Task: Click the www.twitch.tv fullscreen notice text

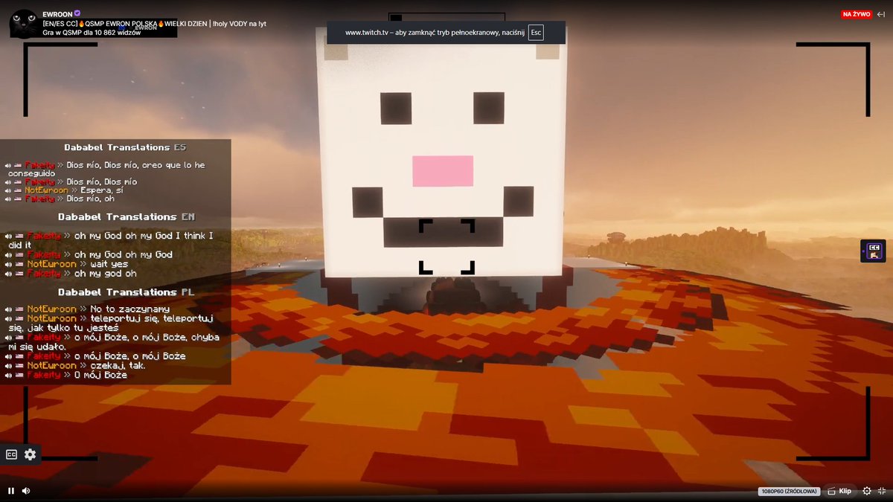Action: (435, 33)
